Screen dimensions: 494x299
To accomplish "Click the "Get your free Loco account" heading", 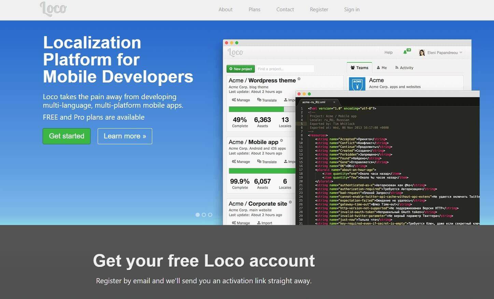I will coord(204,261).
